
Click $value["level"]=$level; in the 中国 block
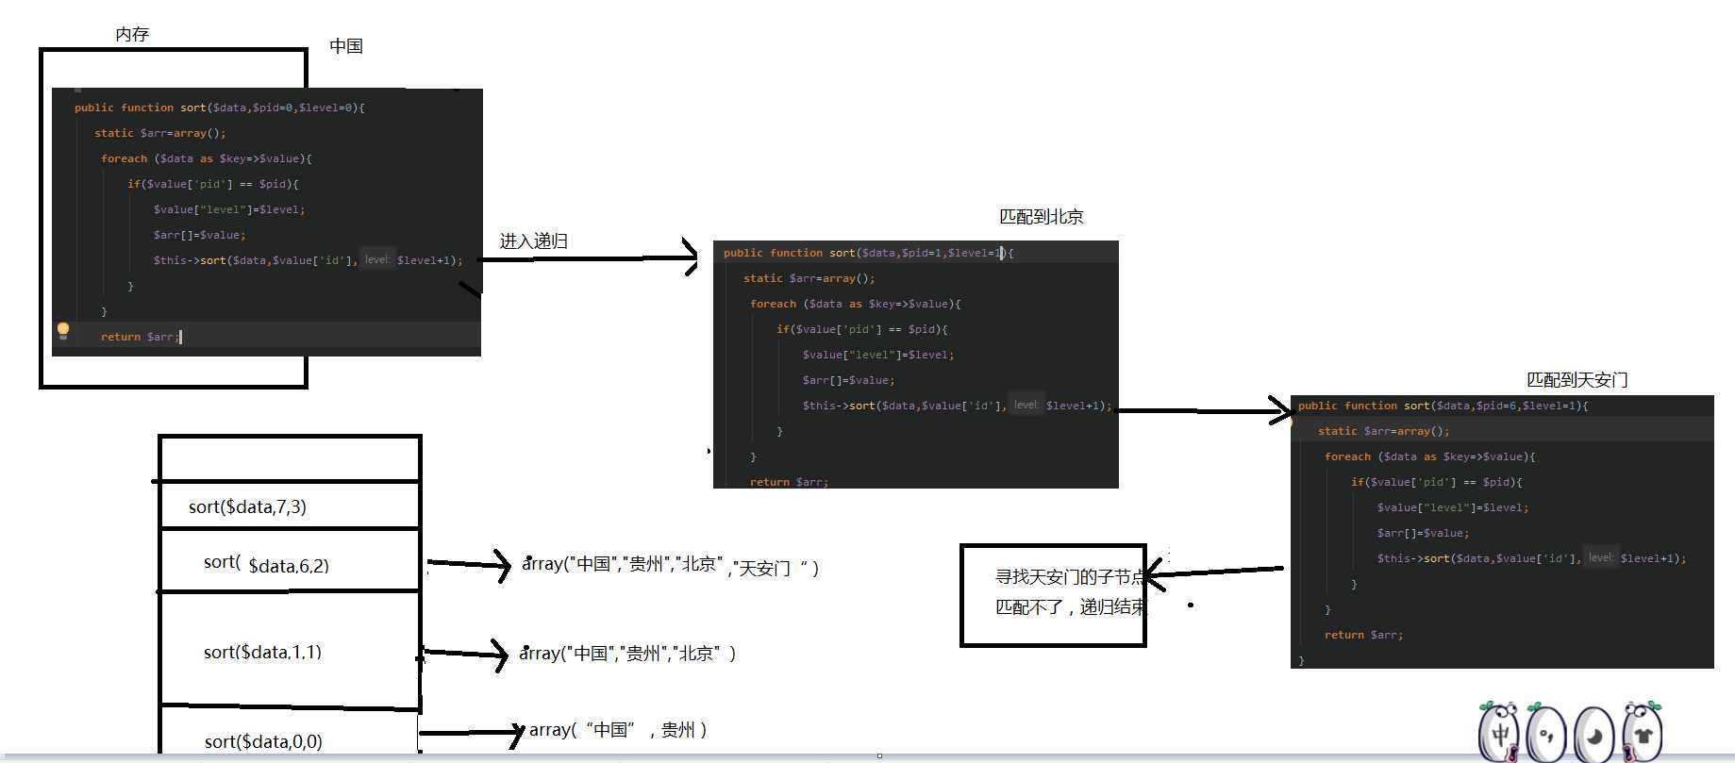click(229, 209)
